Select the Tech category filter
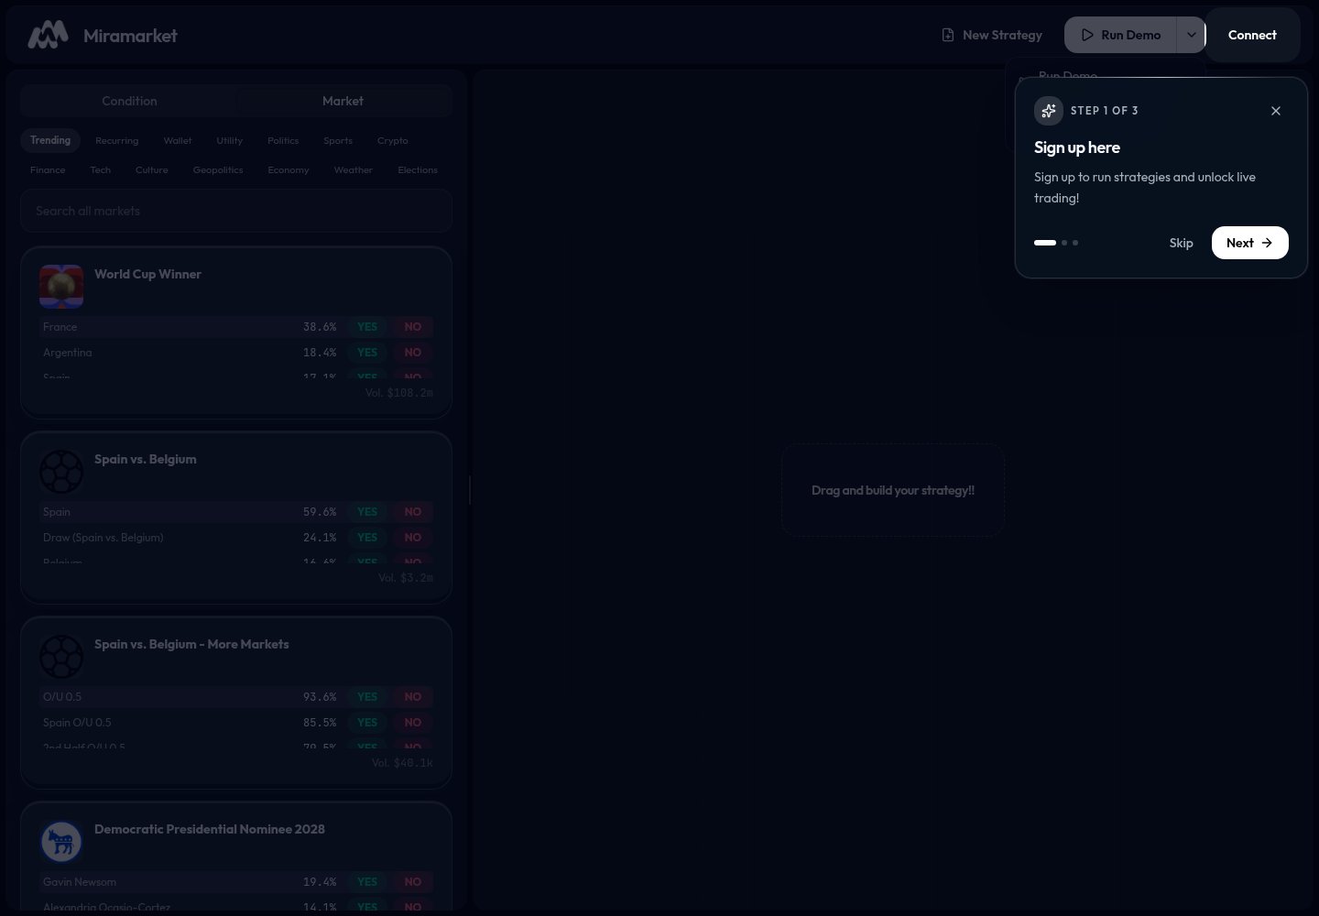 click(x=101, y=169)
